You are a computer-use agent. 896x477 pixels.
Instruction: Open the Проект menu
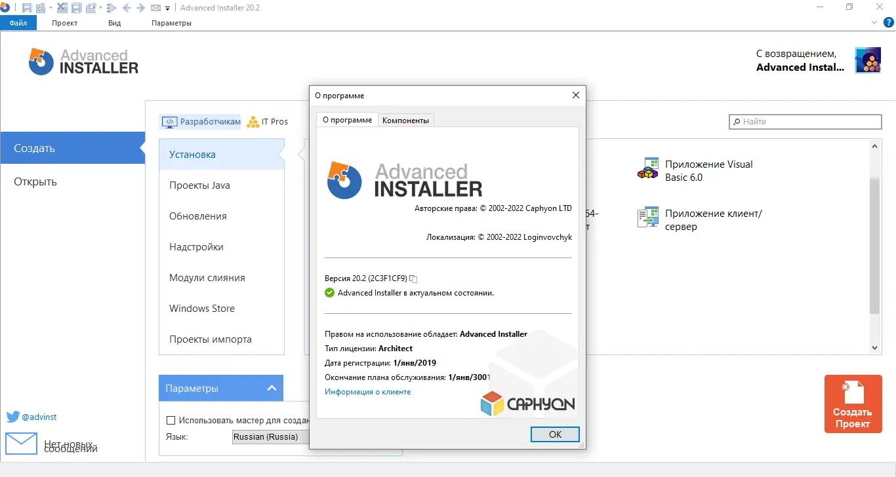(65, 23)
